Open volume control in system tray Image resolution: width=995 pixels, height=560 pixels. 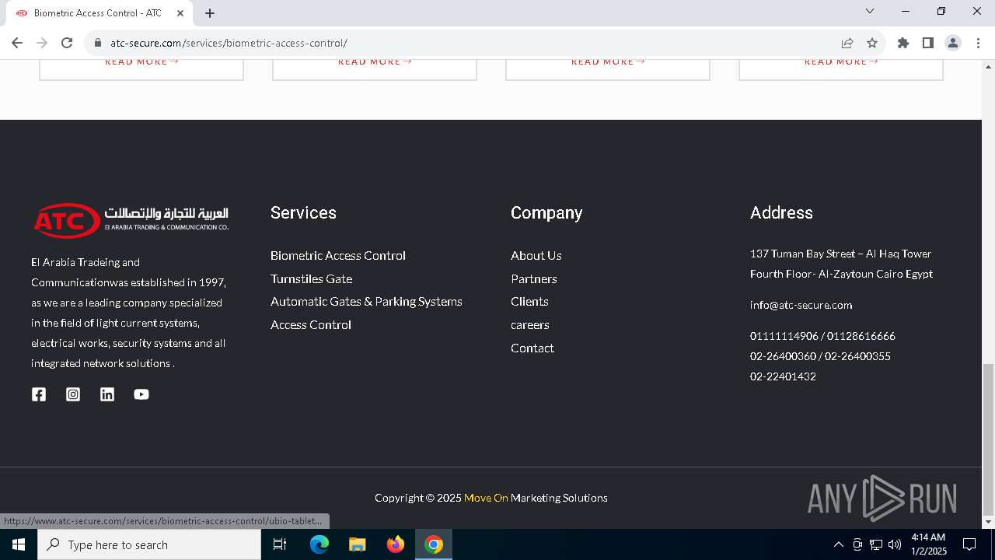895,544
